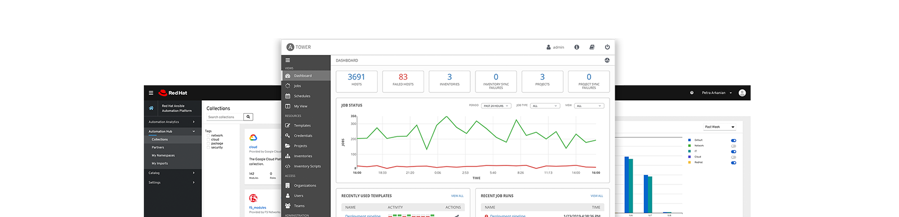Open the Period Past 24 Hours dropdown
Screen dimensions: 899x217
tap(496, 106)
